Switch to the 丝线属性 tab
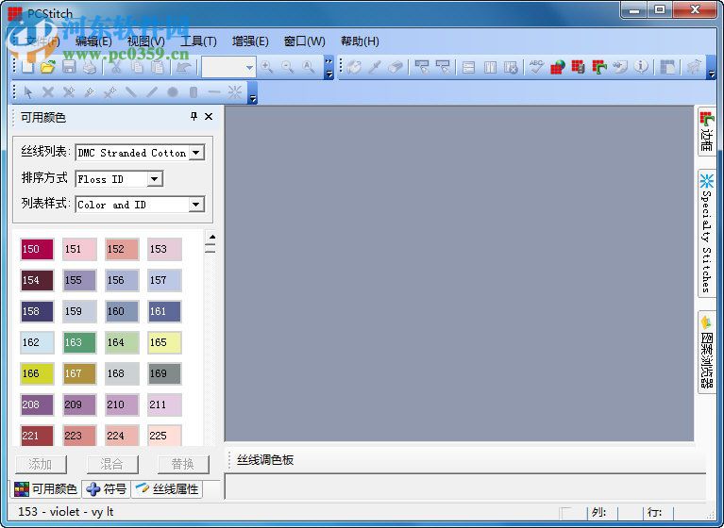The image size is (724, 528). [167, 488]
